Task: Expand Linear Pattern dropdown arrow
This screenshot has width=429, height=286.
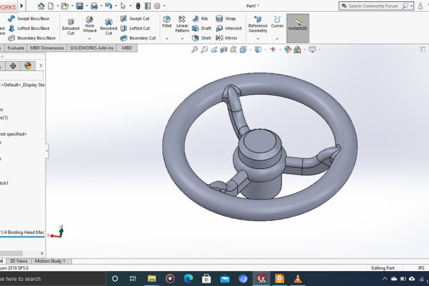Action: [x=182, y=39]
